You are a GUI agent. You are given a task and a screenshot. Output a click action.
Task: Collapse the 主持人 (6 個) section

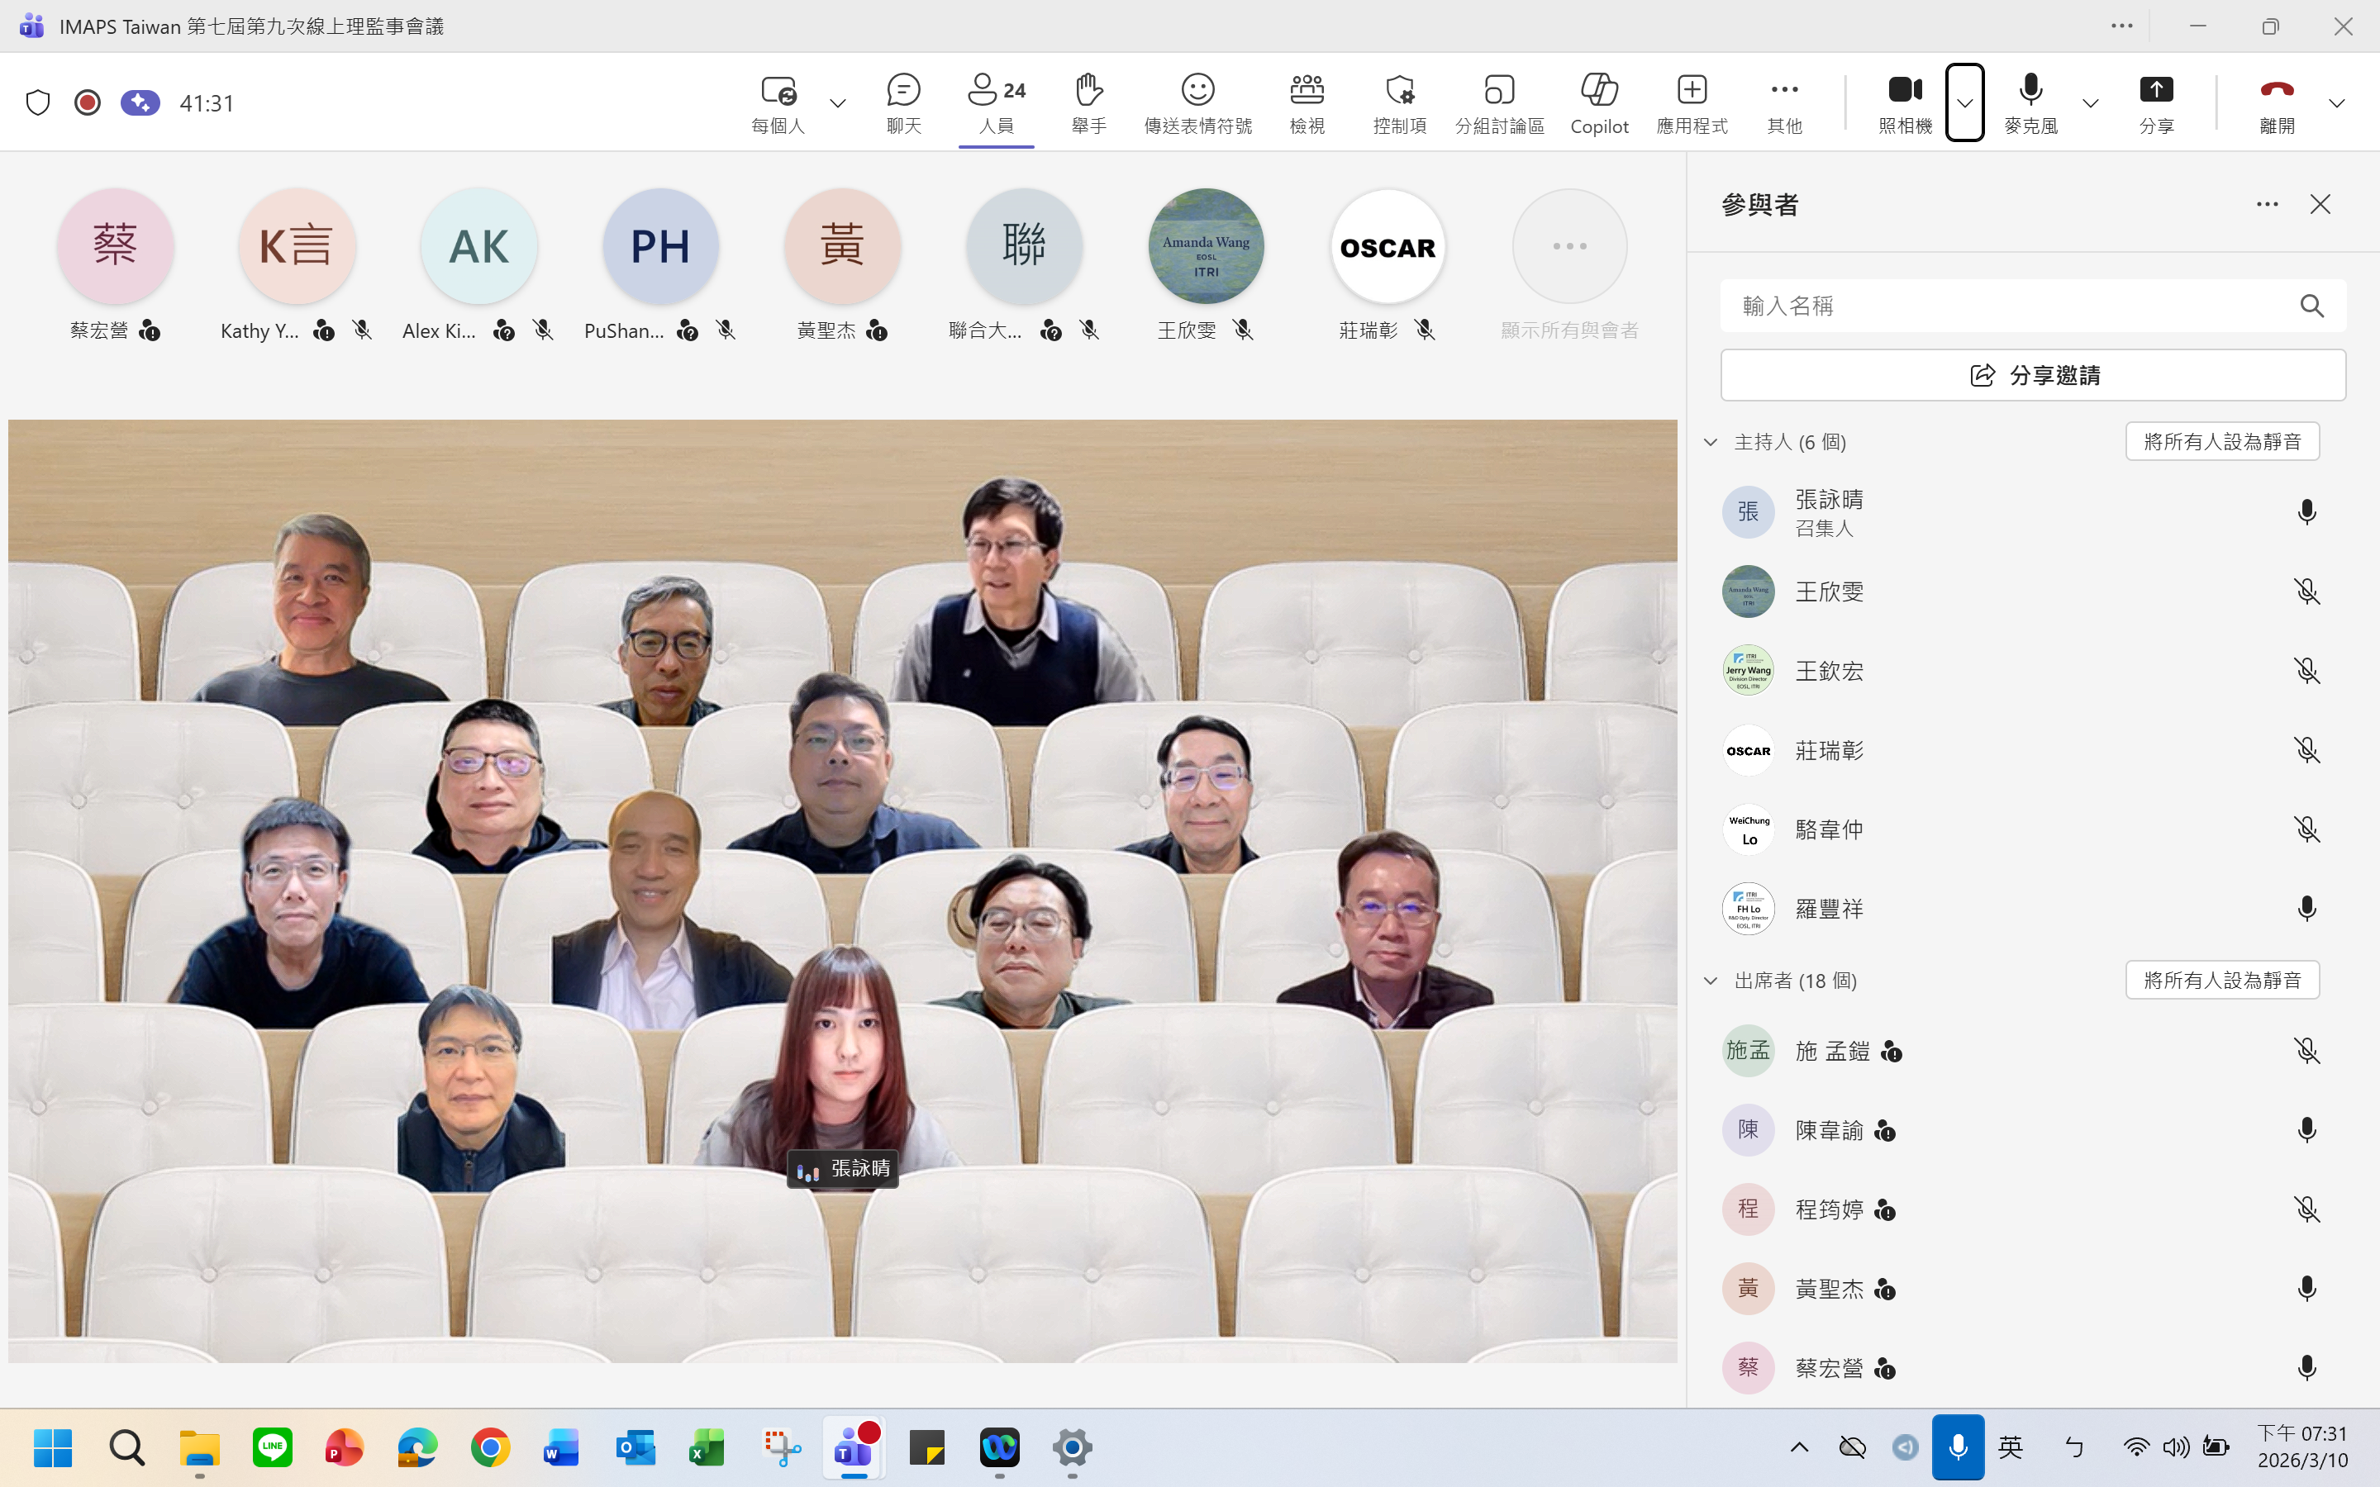click(x=1711, y=442)
